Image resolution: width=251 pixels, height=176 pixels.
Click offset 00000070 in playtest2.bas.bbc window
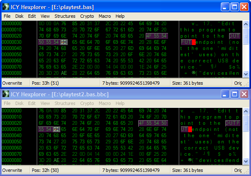pos(12,154)
